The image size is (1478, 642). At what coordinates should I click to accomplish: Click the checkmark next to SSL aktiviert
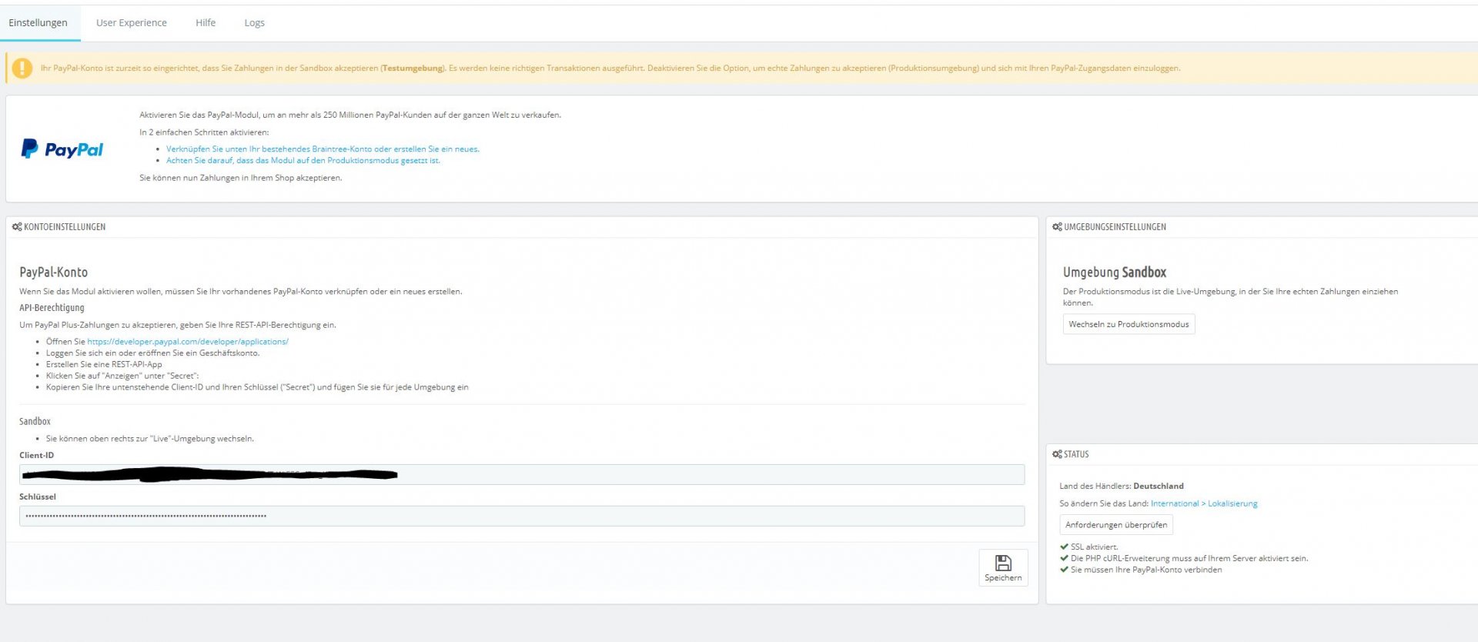point(1064,547)
